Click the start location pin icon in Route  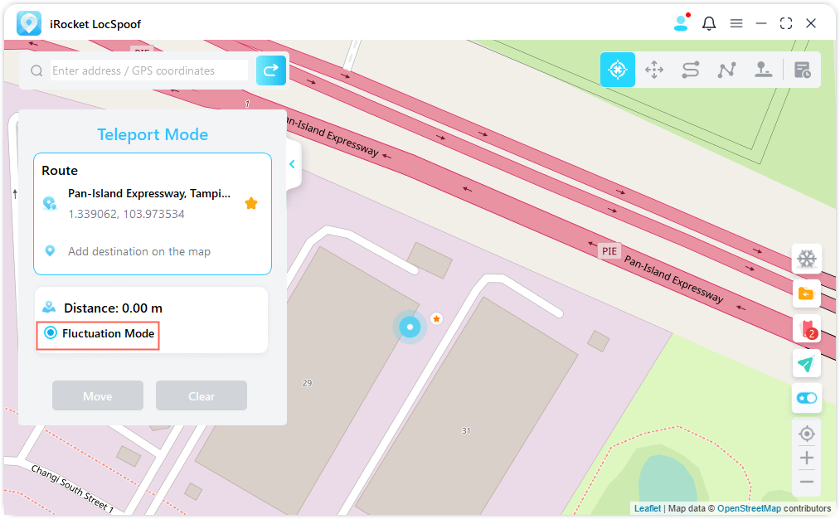pos(50,203)
